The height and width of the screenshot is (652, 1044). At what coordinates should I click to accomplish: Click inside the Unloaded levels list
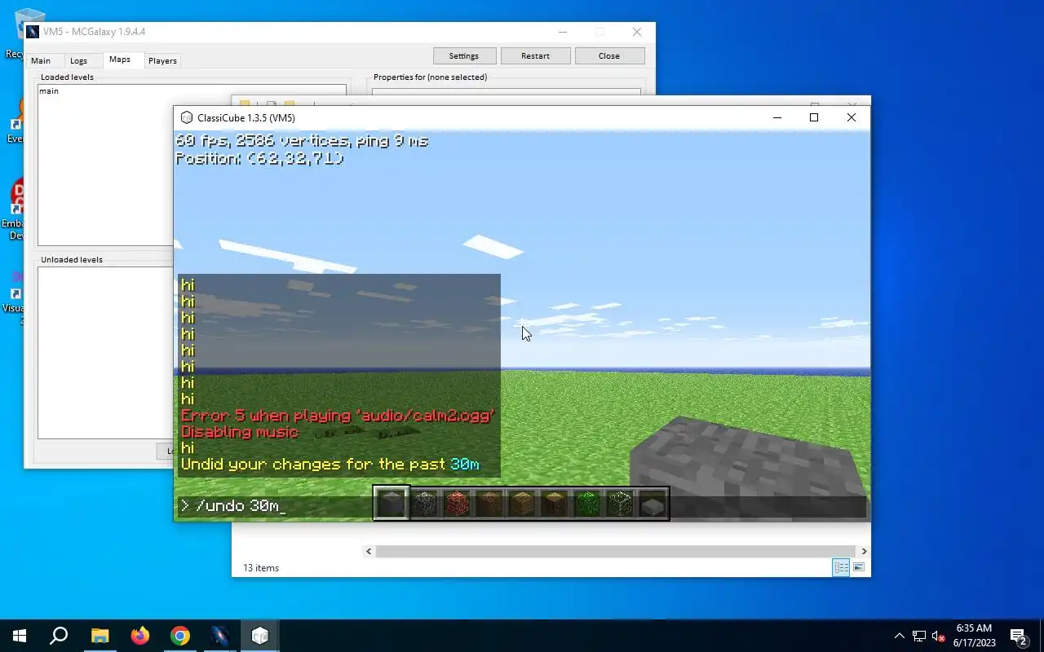(x=105, y=352)
